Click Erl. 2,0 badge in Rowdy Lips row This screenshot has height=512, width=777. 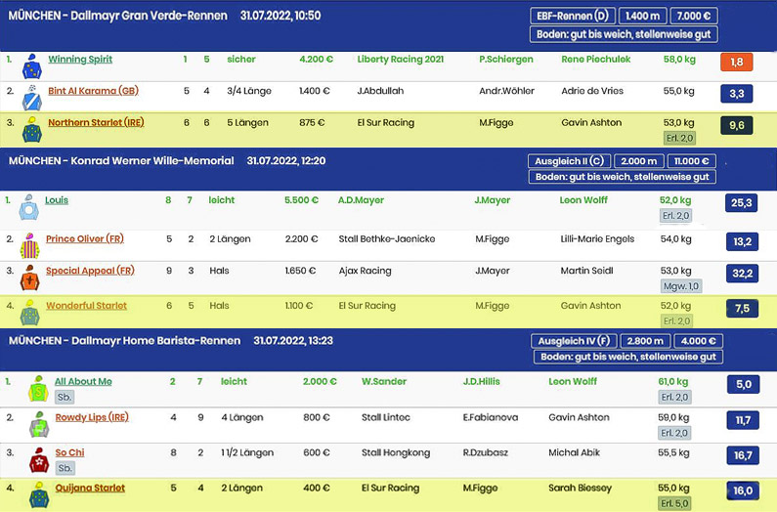(674, 433)
